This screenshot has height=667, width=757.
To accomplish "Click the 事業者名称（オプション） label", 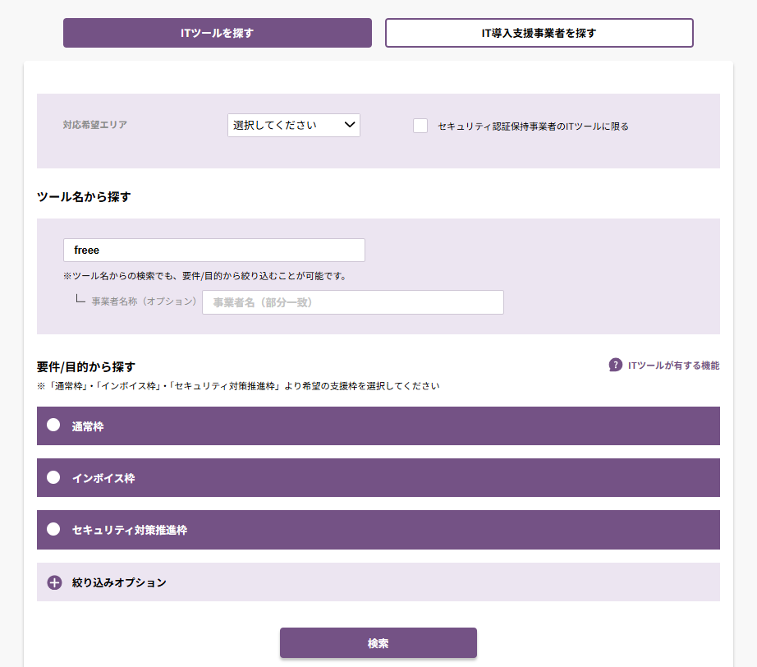I will pyautogui.click(x=144, y=301).
